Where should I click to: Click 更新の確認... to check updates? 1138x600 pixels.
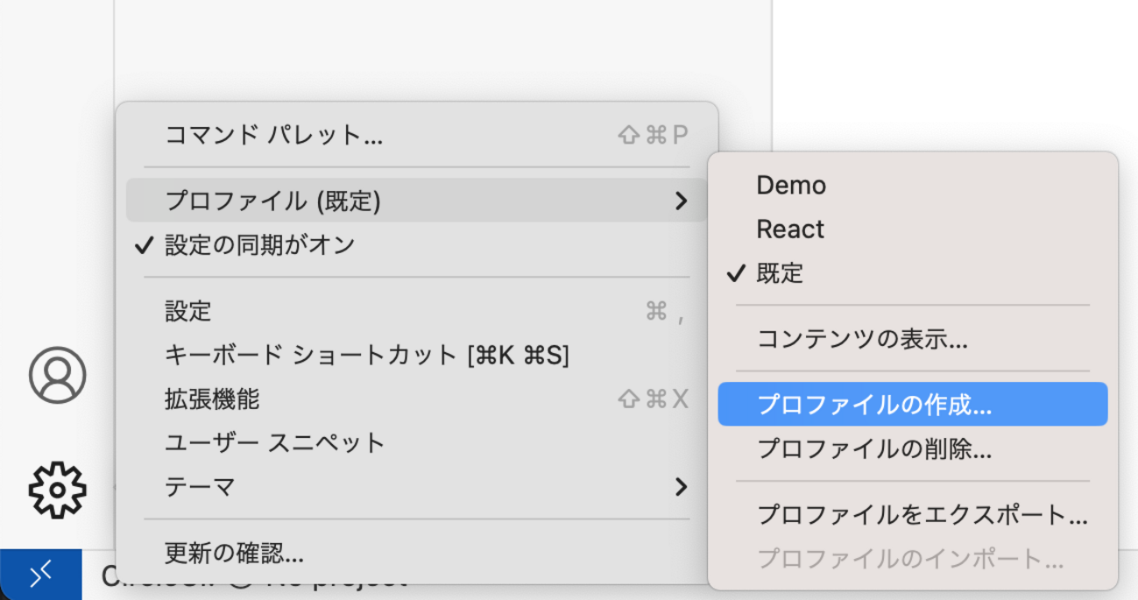coord(234,554)
